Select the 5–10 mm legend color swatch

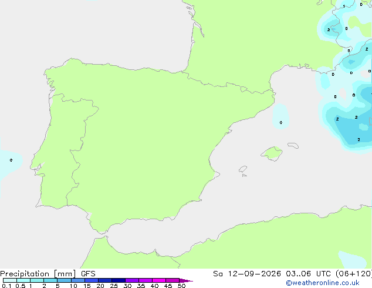(x=64, y=280)
